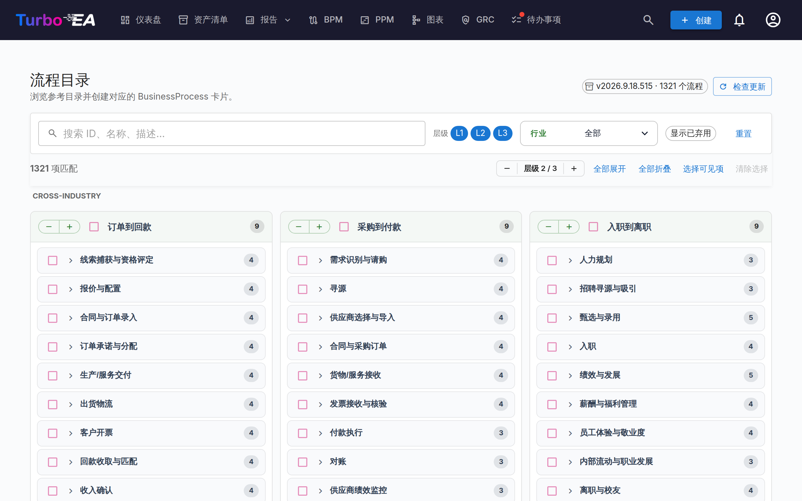This screenshot has height=501, width=802.
Task: Expand the 绩效与发展 row
Action: tap(570, 376)
